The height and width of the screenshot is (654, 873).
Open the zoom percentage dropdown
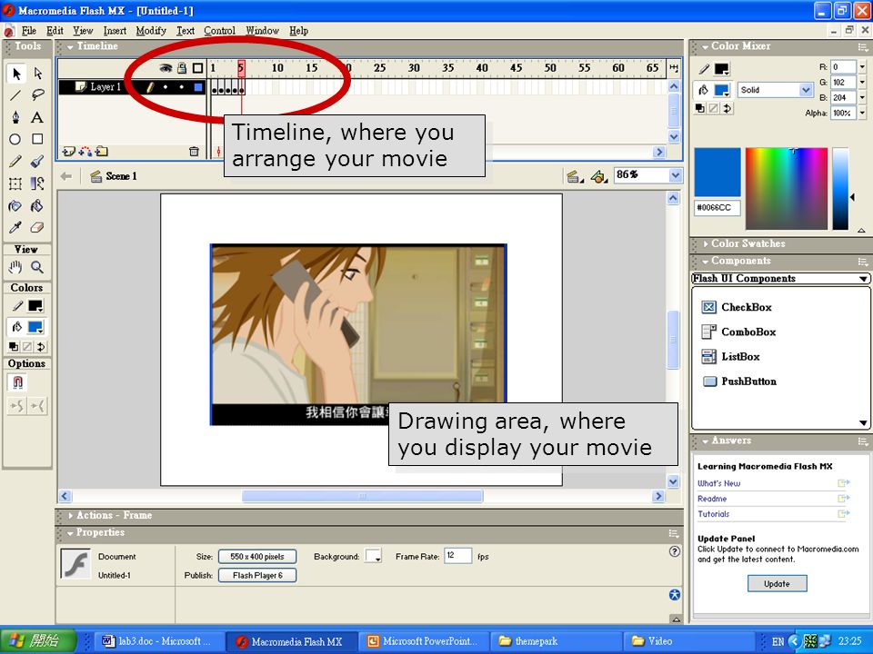tap(676, 175)
